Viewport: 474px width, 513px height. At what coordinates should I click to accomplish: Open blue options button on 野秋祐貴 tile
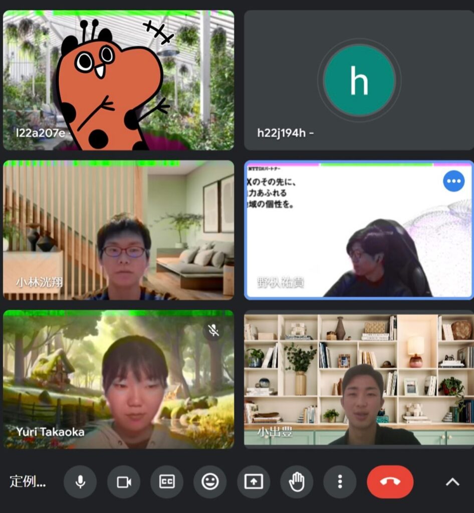(454, 181)
